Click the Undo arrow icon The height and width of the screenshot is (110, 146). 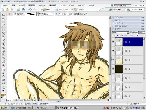click(30, 9)
